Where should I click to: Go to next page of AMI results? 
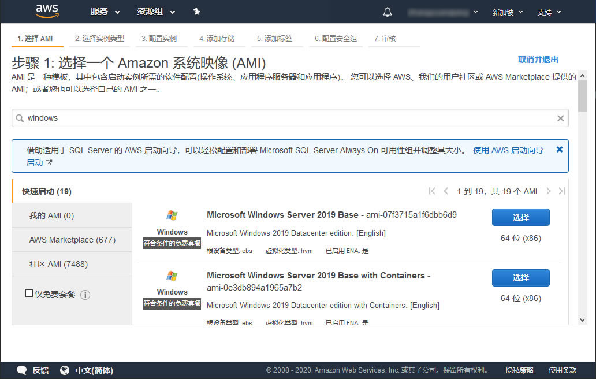click(549, 191)
